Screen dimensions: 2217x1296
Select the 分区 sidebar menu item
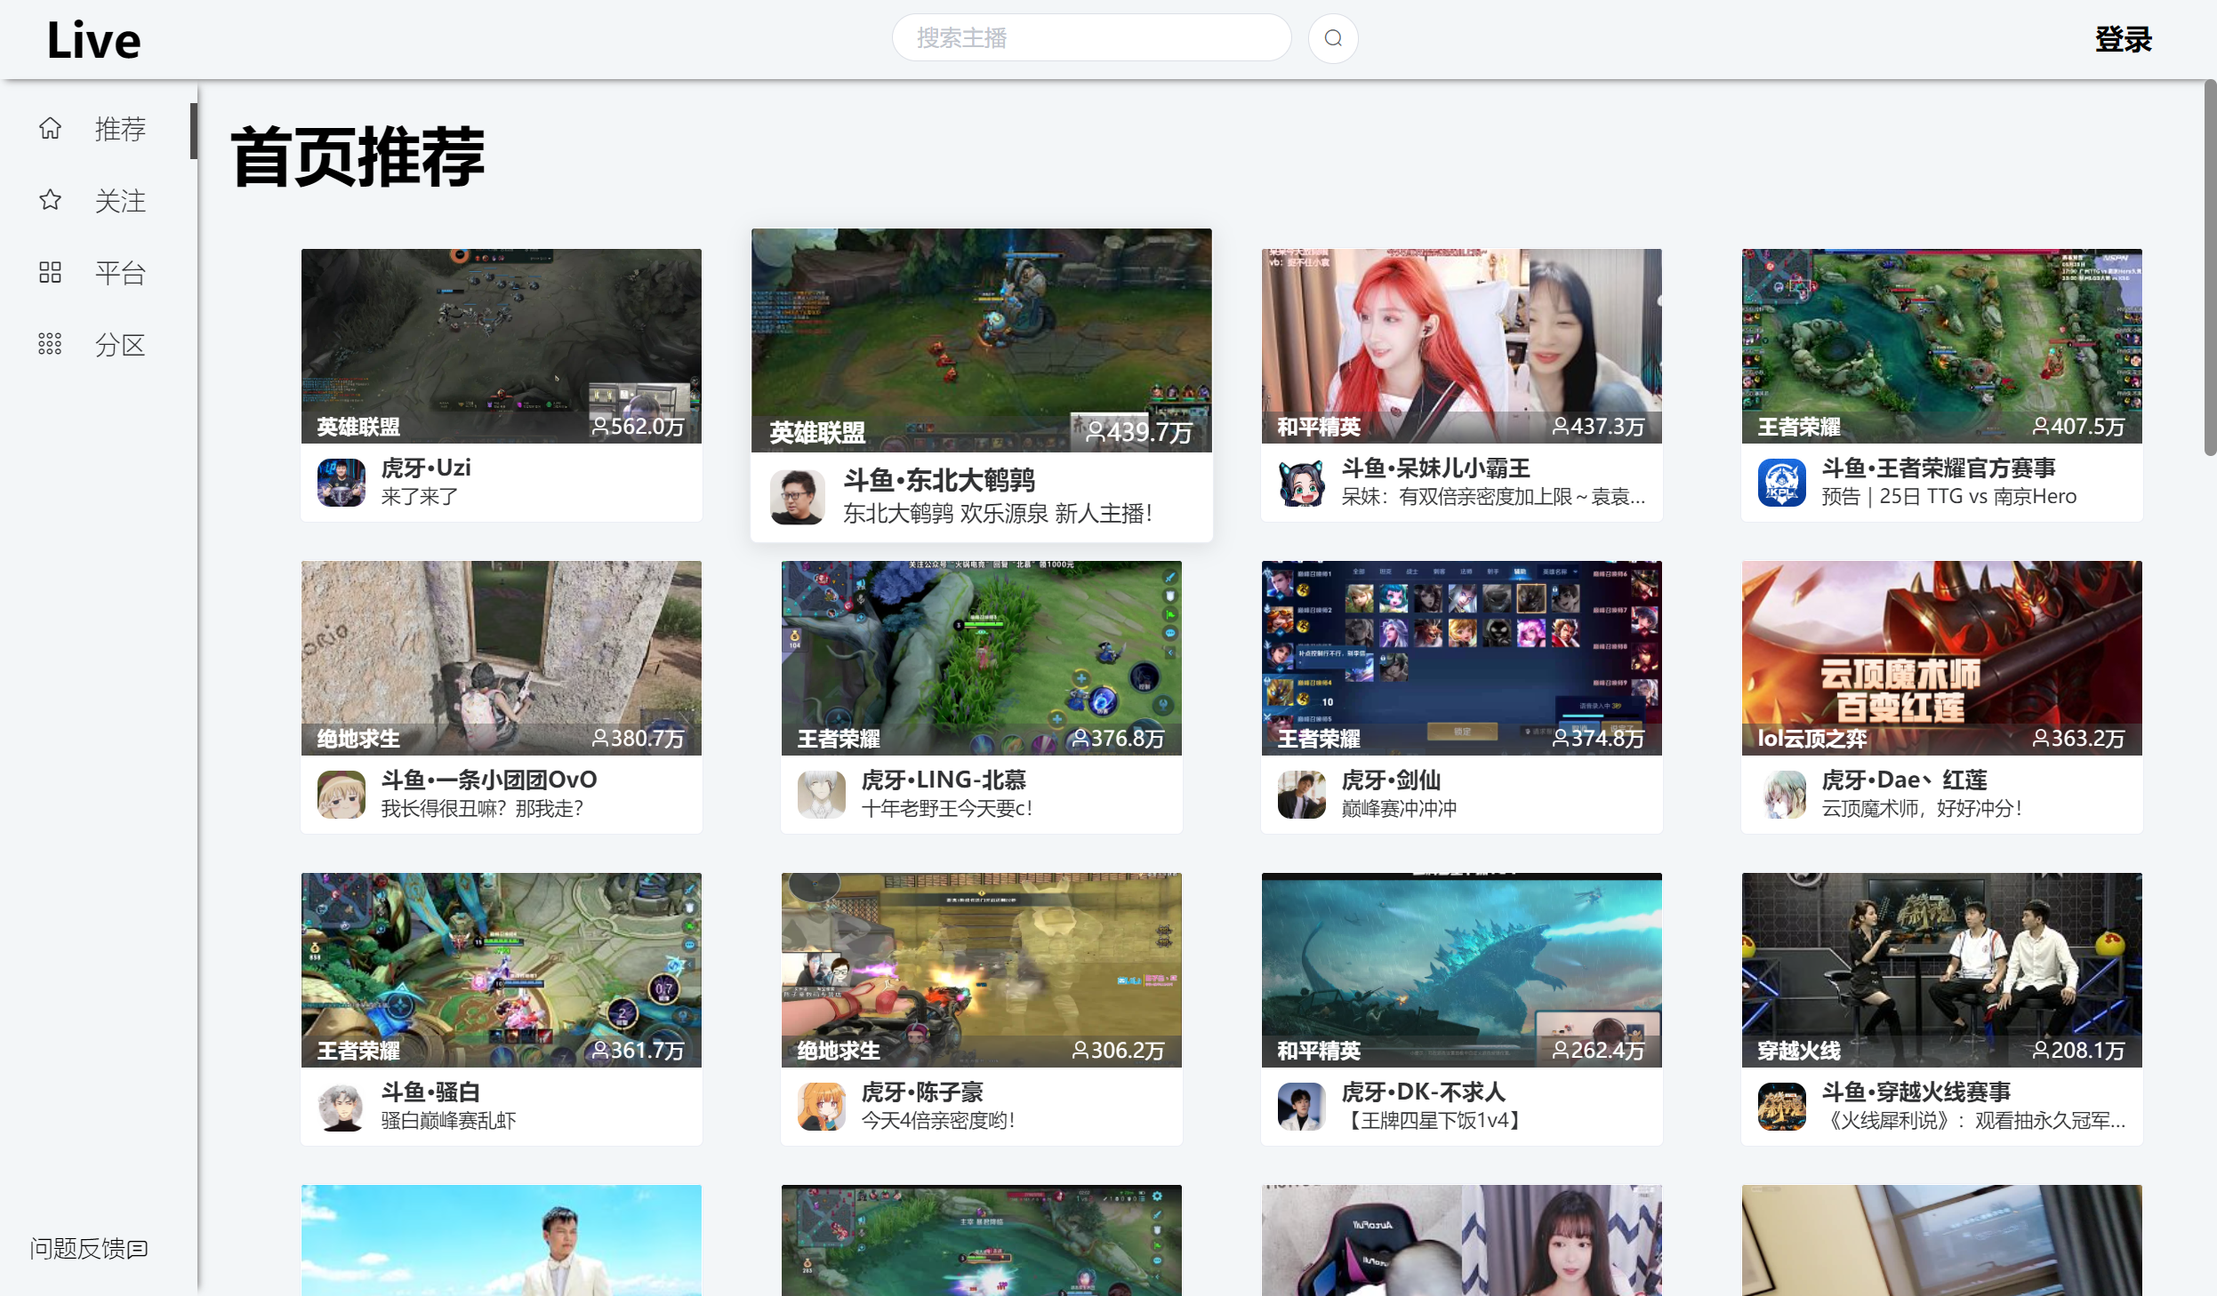point(119,345)
